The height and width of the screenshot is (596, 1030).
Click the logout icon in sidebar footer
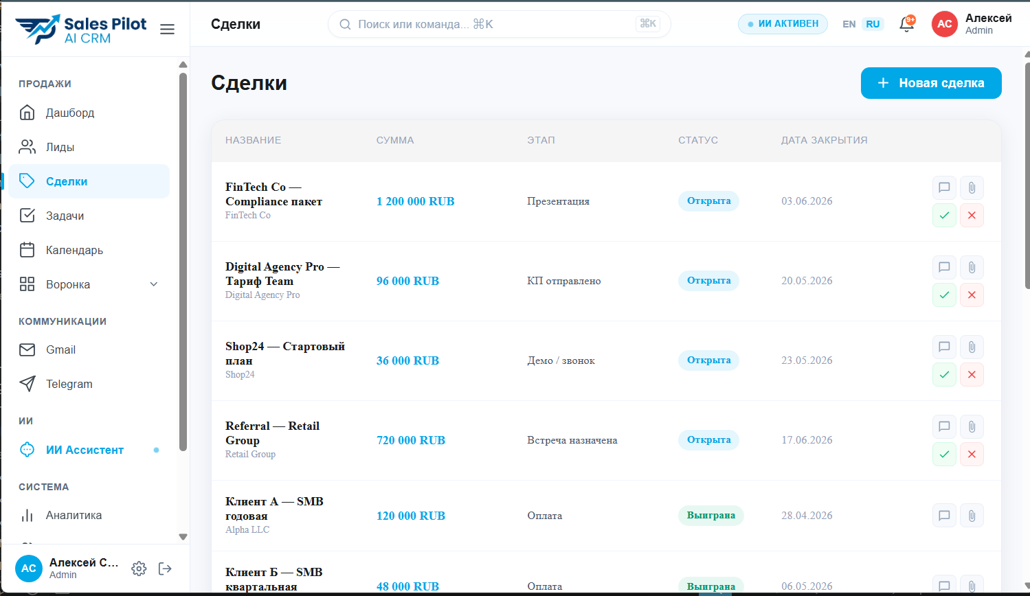tap(165, 569)
